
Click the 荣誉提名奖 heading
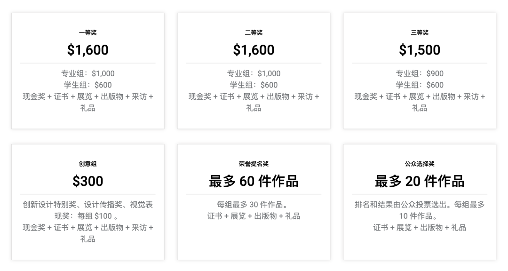254,164
